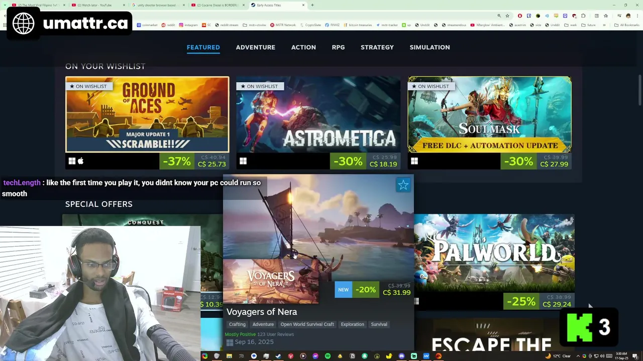Viewport: 643px width, 361px height.
Task: Add Voyagers of Nera to wishlist star
Action: [403, 186]
